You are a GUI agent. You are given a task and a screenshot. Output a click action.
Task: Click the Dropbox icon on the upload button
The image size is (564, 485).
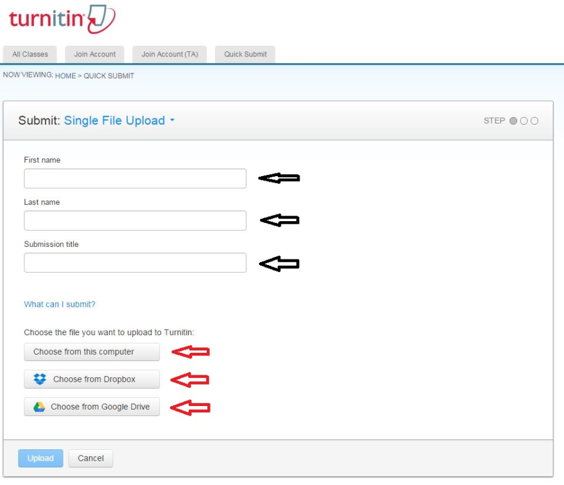[39, 379]
